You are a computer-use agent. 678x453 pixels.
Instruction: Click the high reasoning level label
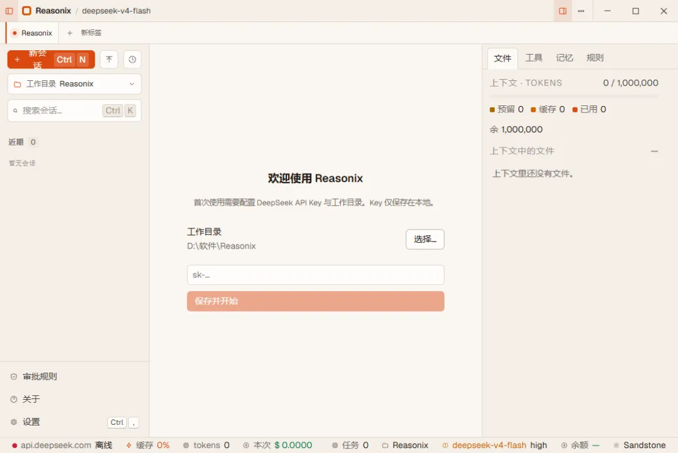point(539,445)
